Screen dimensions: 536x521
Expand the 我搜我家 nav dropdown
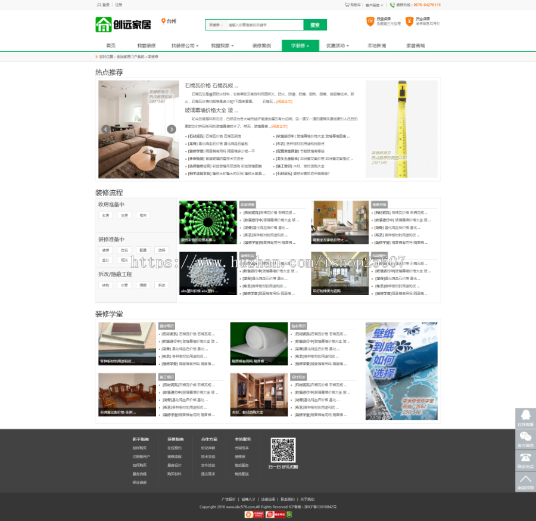(222, 45)
